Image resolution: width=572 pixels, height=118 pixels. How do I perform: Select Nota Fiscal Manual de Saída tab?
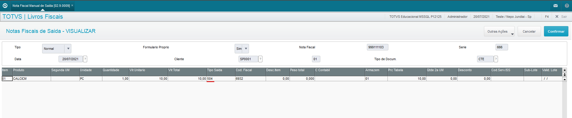click(x=41, y=6)
